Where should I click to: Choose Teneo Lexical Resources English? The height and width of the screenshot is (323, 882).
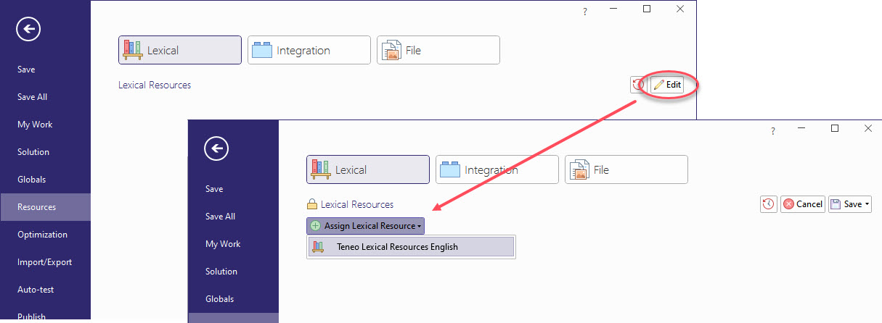click(x=411, y=247)
